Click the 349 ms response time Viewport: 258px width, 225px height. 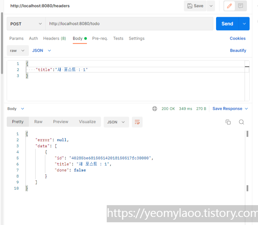point(186,109)
